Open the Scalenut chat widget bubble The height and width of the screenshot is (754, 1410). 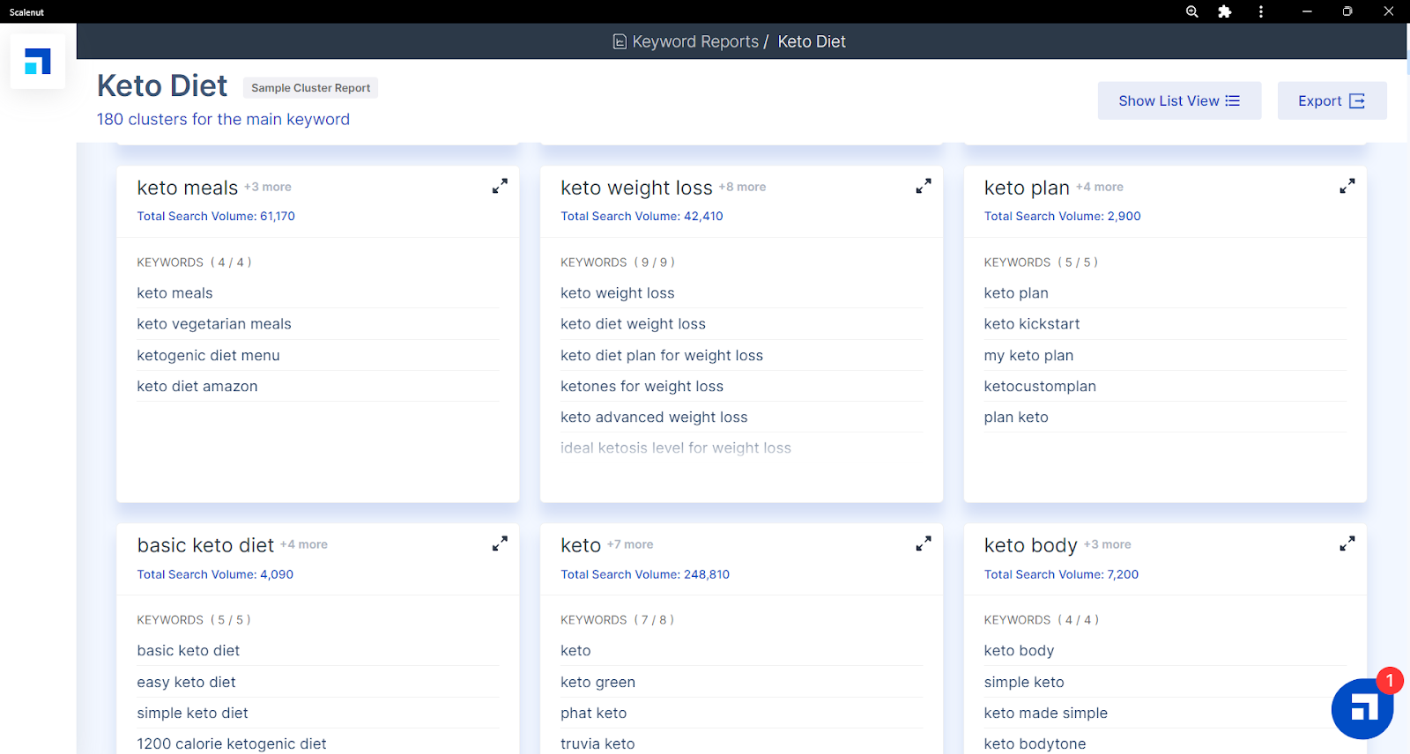pos(1362,708)
